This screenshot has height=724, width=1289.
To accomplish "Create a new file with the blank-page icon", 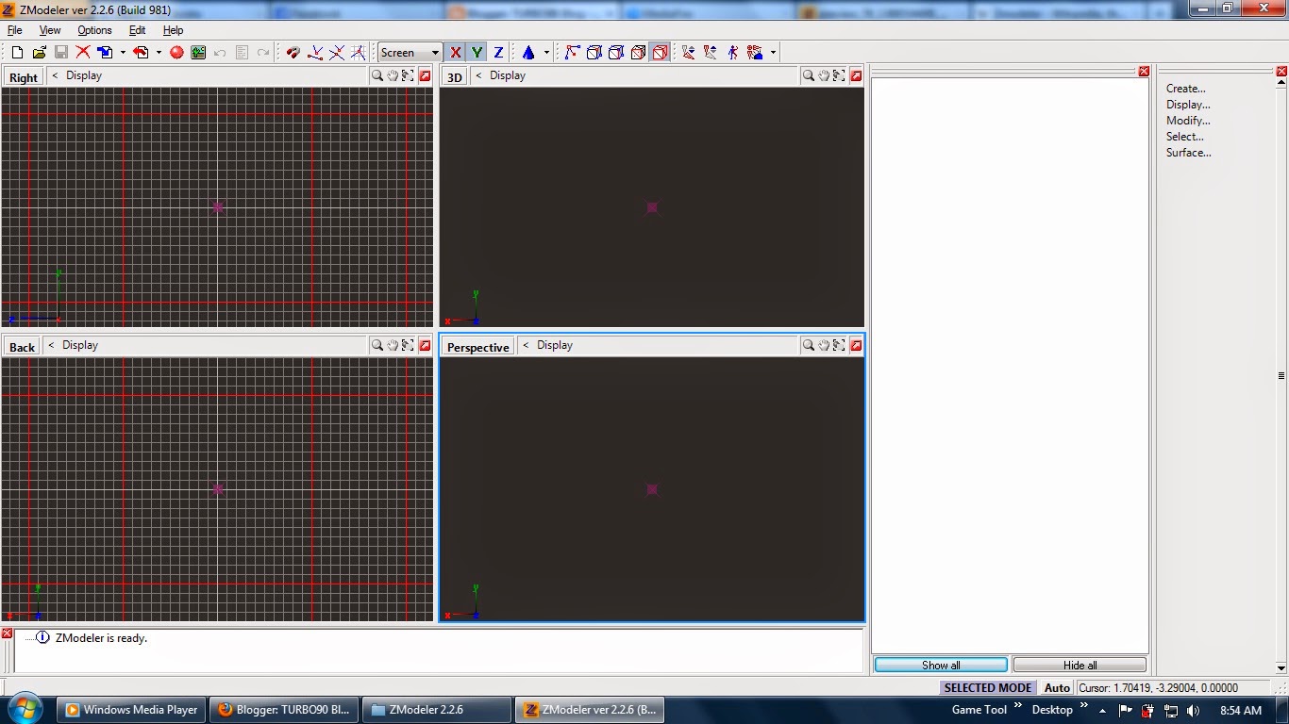I will [x=17, y=53].
